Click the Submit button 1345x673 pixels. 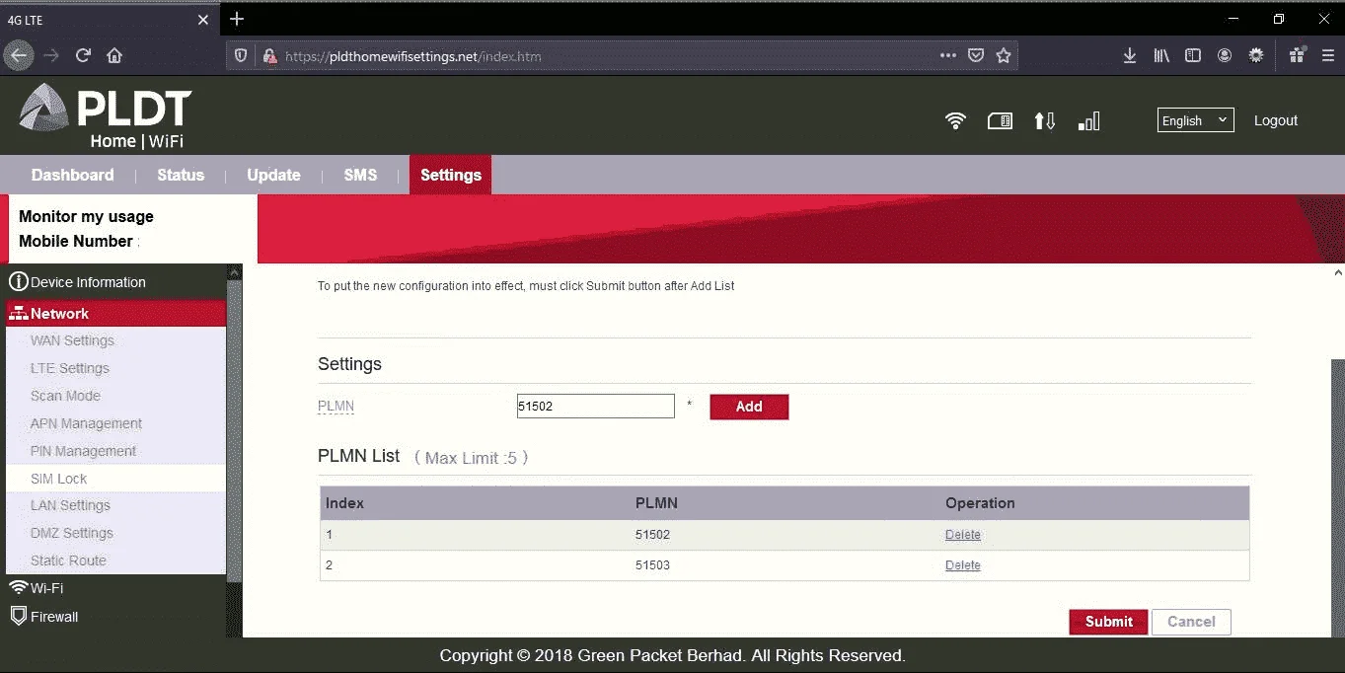[x=1108, y=622]
